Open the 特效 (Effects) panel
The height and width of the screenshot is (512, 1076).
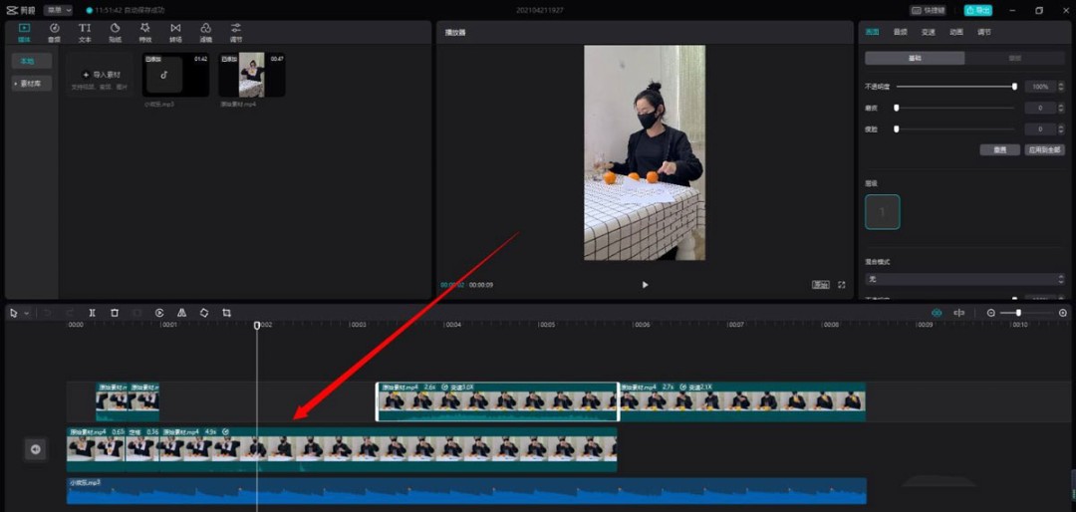pos(145,32)
